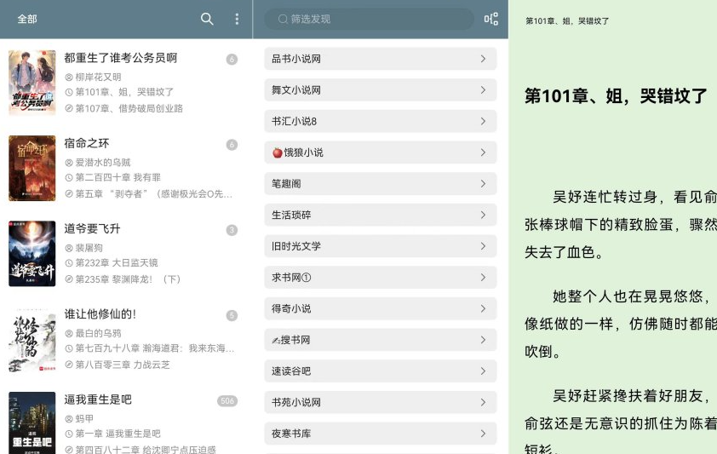Open source grouping icon beside search bar
The height and width of the screenshot is (454, 717).
pyautogui.click(x=491, y=19)
